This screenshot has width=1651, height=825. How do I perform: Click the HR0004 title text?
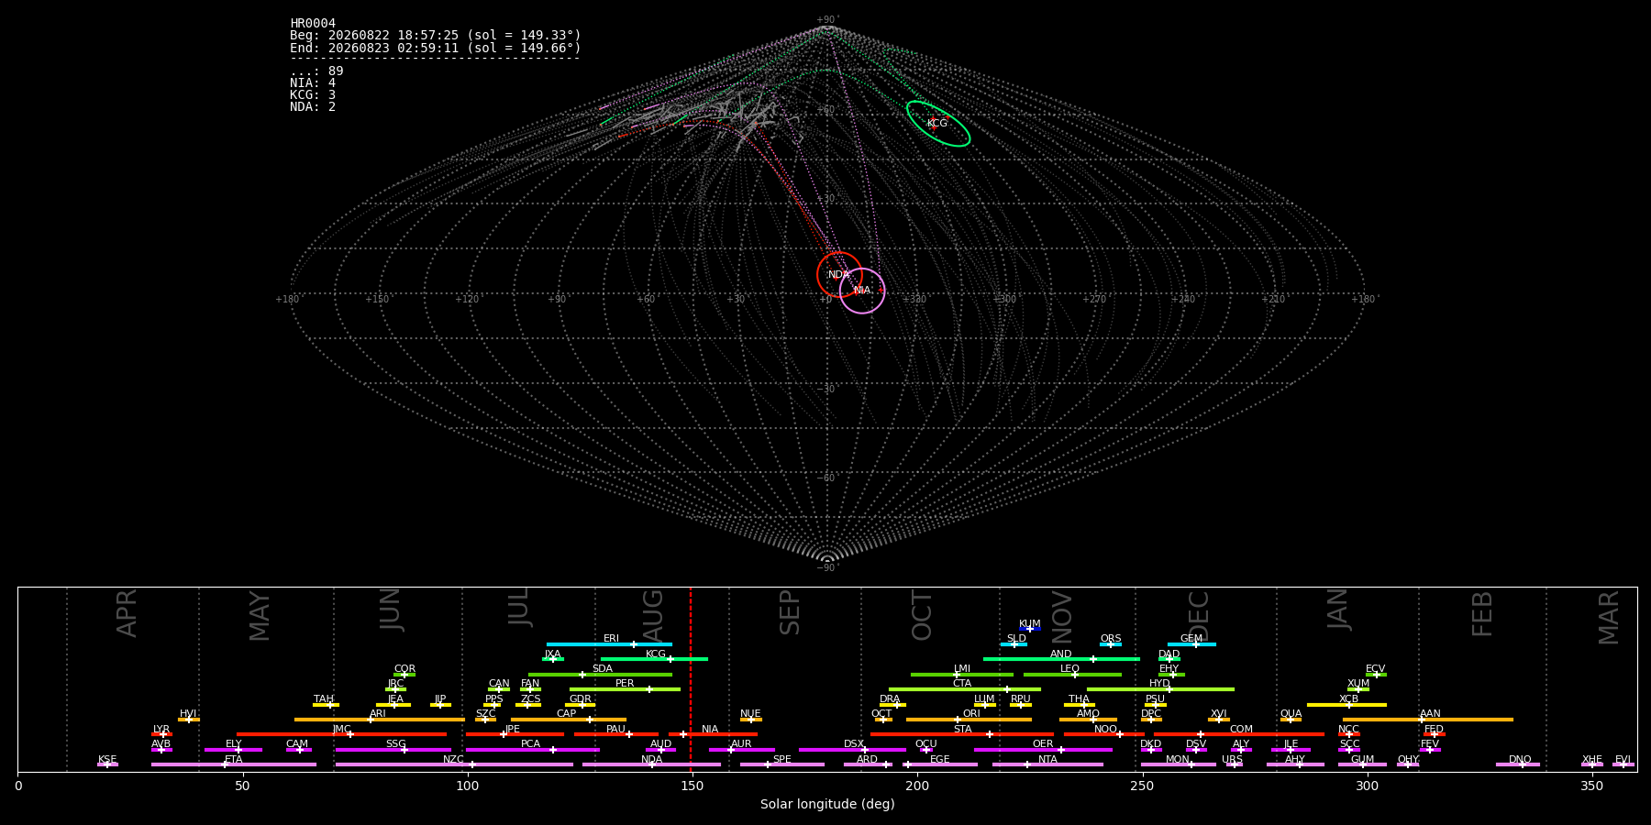[313, 24]
